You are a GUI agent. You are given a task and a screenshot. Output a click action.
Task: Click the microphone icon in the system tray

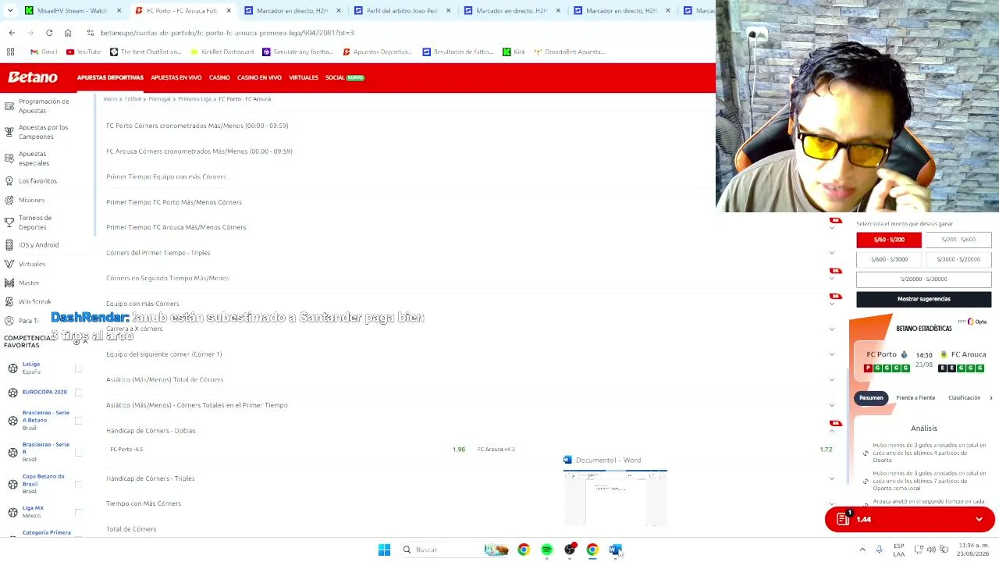pyautogui.click(x=880, y=550)
